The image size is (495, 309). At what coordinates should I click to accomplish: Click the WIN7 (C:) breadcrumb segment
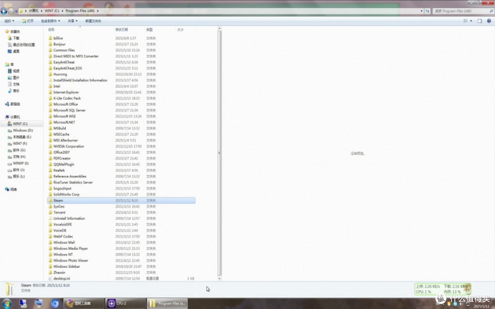click(x=52, y=11)
